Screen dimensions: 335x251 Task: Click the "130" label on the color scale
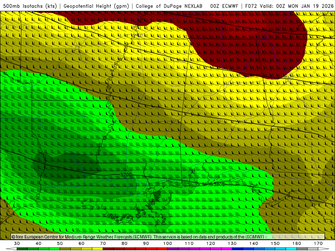click(232, 243)
